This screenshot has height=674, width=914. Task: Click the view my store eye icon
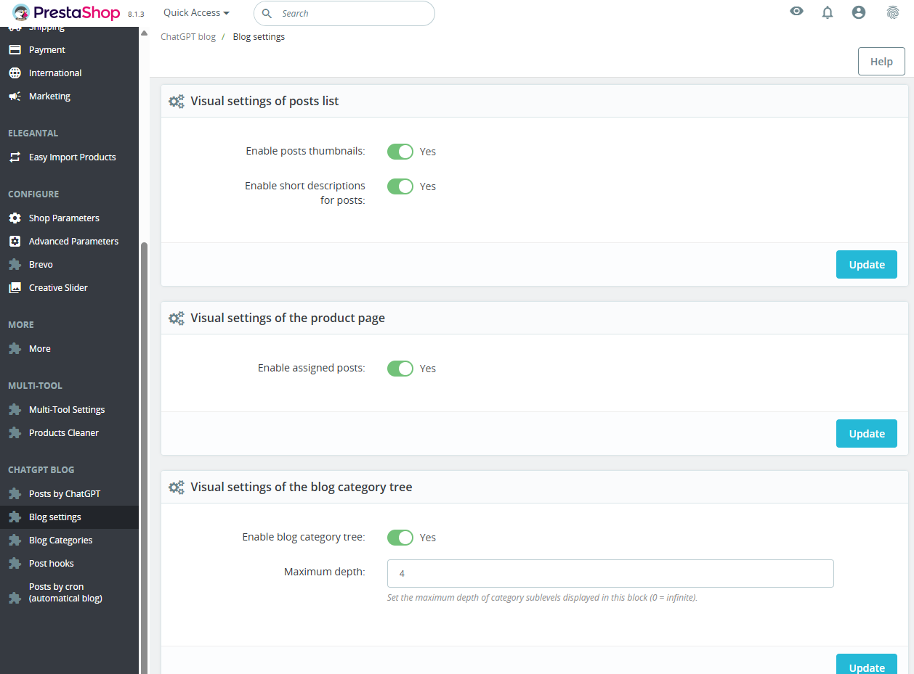pyautogui.click(x=797, y=12)
